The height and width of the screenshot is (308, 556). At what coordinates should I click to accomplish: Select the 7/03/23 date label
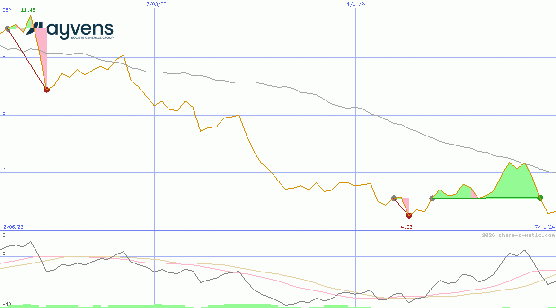(x=157, y=4)
